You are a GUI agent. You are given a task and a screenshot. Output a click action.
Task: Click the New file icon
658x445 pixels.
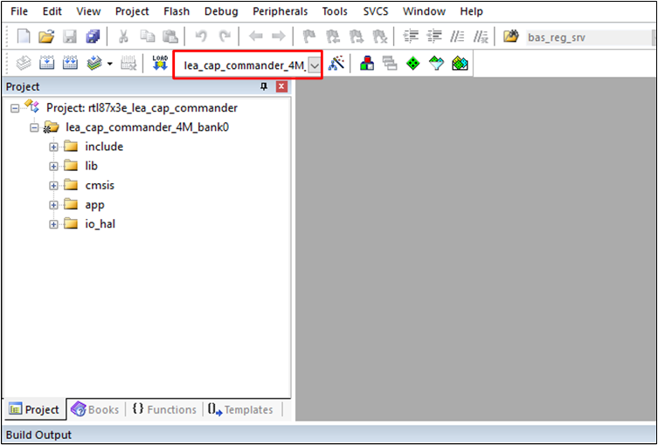[24, 37]
